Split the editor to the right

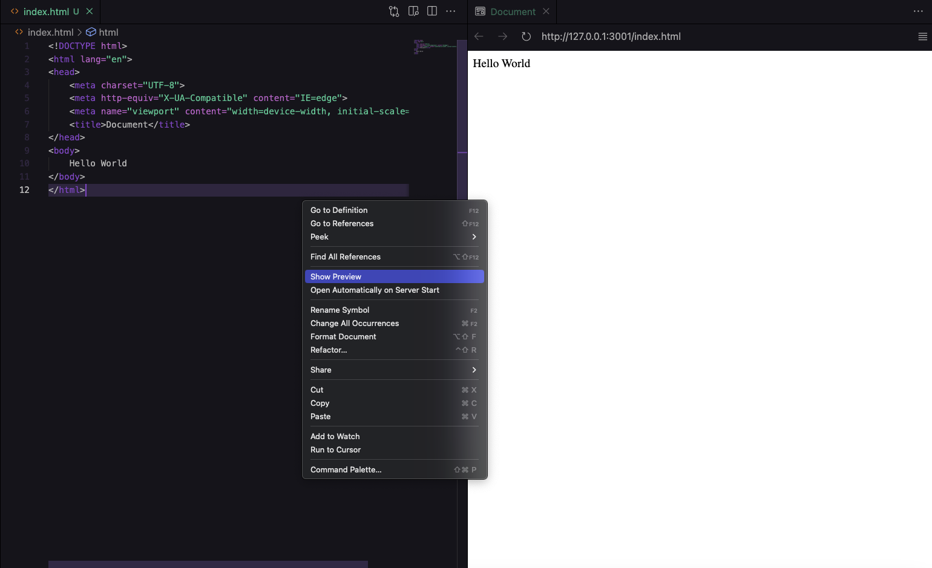(432, 11)
